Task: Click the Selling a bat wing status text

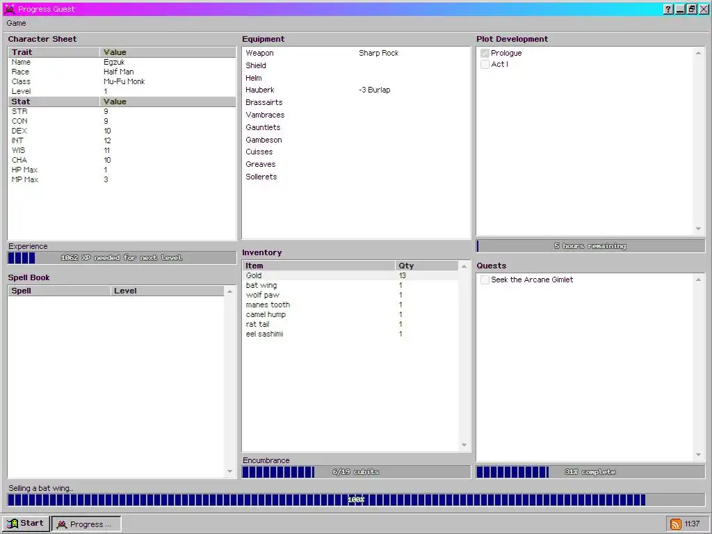Action: point(41,489)
